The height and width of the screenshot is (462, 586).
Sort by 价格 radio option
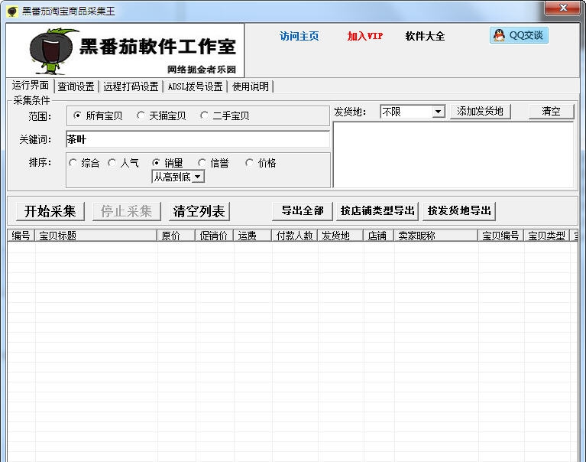click(249, 163)
